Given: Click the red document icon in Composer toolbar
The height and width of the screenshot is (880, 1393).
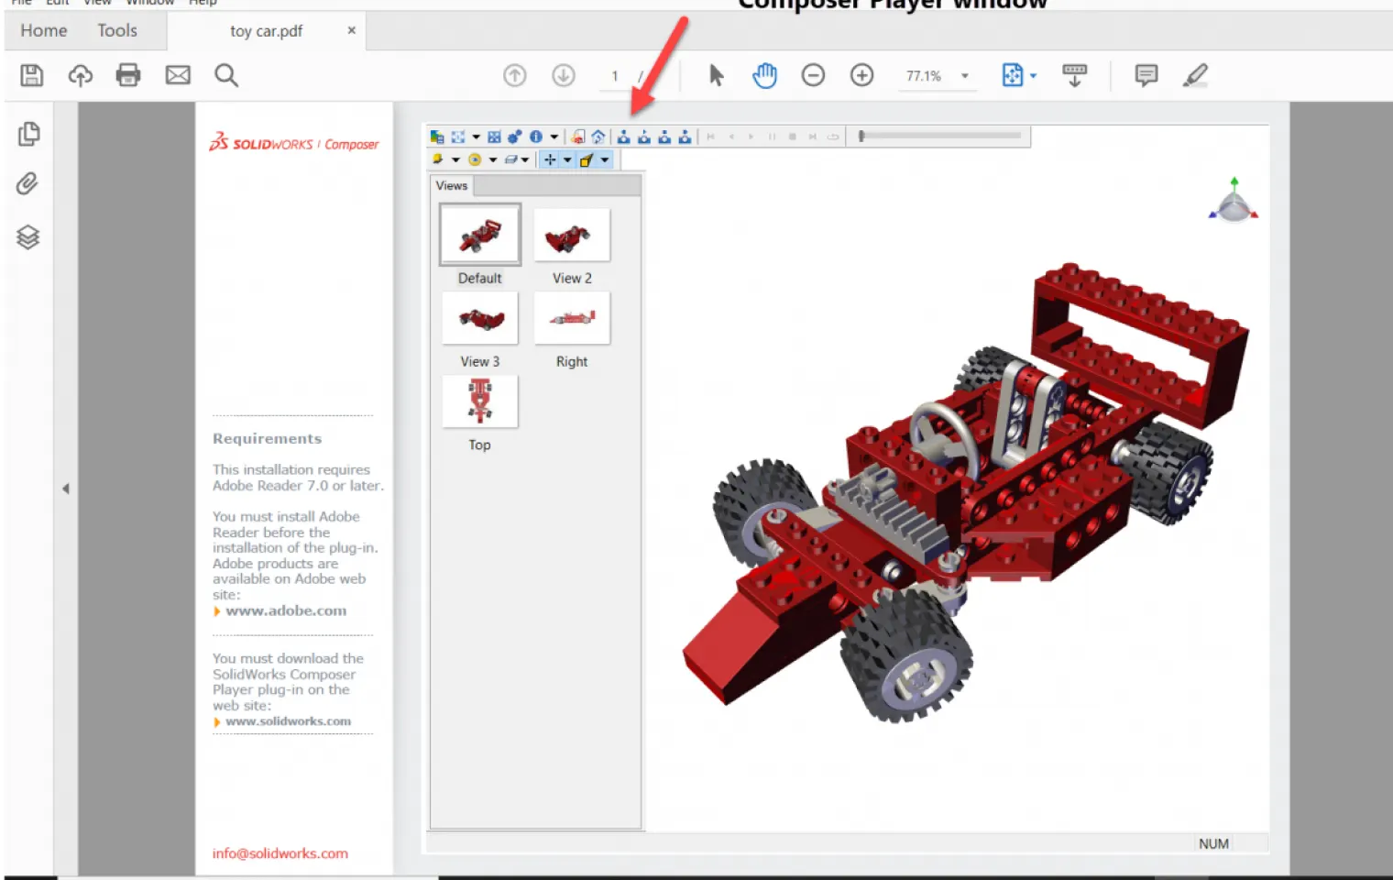Looking at the screenshot, I should tap(578, 137).
